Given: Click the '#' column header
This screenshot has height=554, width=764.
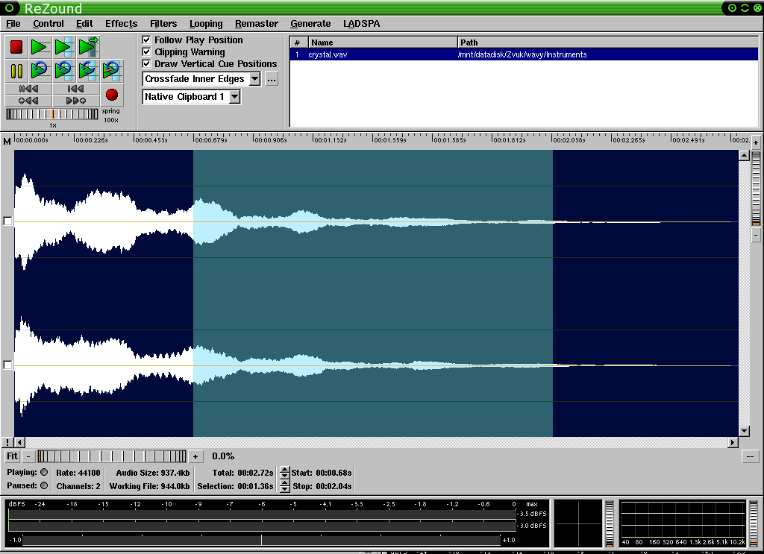Looking at the screenshot, I should 299,43.
